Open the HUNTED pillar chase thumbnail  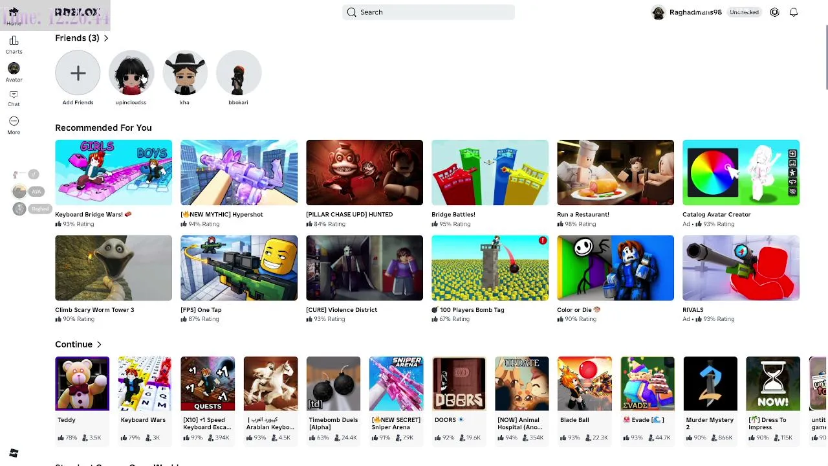364,172
